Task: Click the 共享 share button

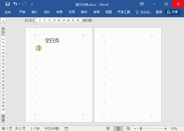Action: point(172,12)
